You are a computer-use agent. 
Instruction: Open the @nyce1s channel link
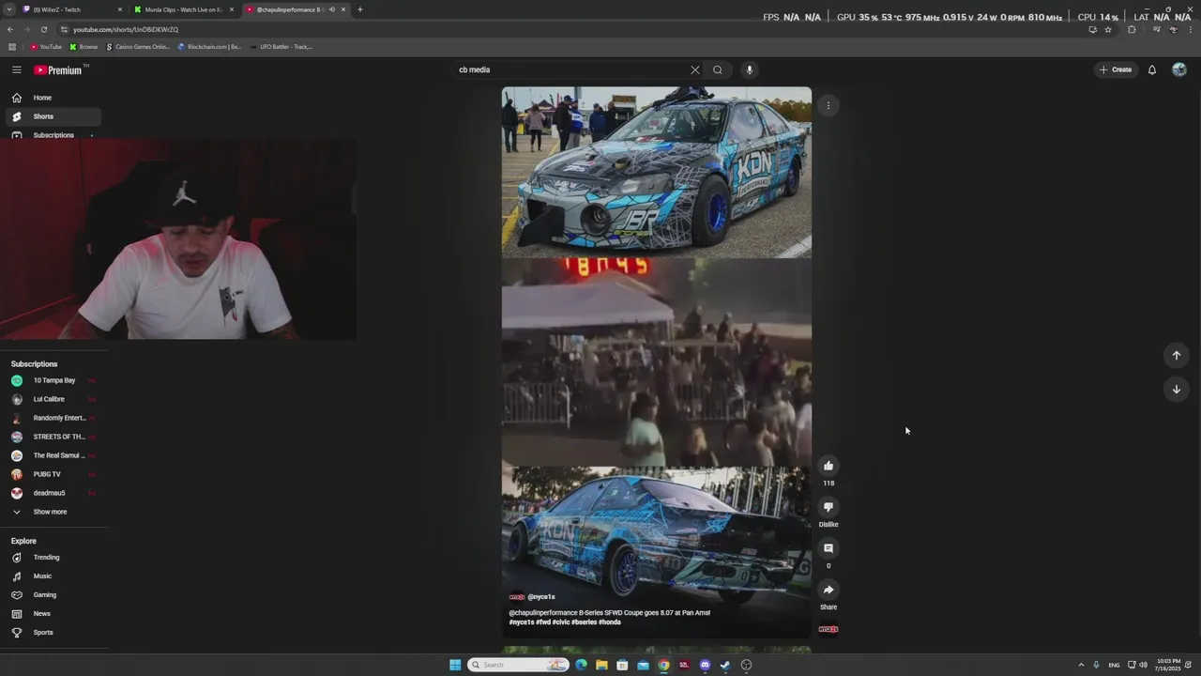click(x=540, y=597)
